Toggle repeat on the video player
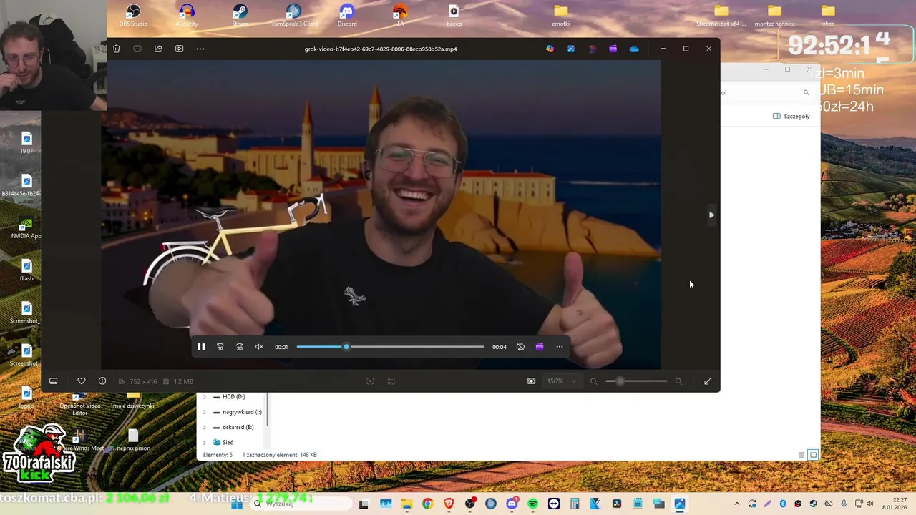Viewport: 916px width, 515px height. pos(520,347)
